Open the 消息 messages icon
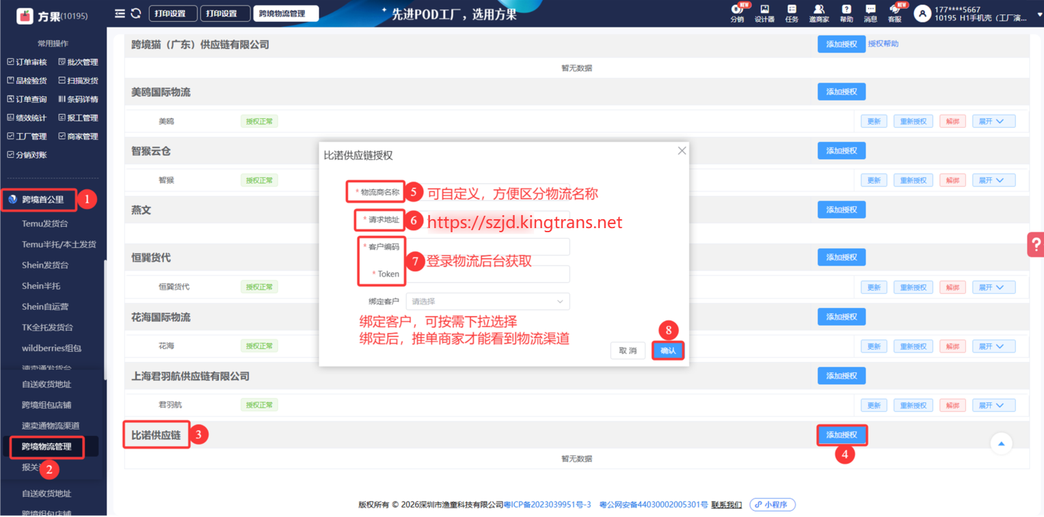This screenshot has width=1044, height=517. pyautogui.click(x=870, y=13)
